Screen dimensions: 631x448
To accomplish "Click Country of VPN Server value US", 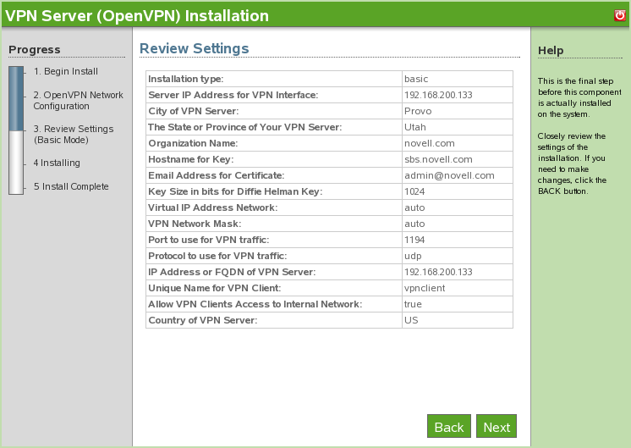I will [x=411, y=321].
